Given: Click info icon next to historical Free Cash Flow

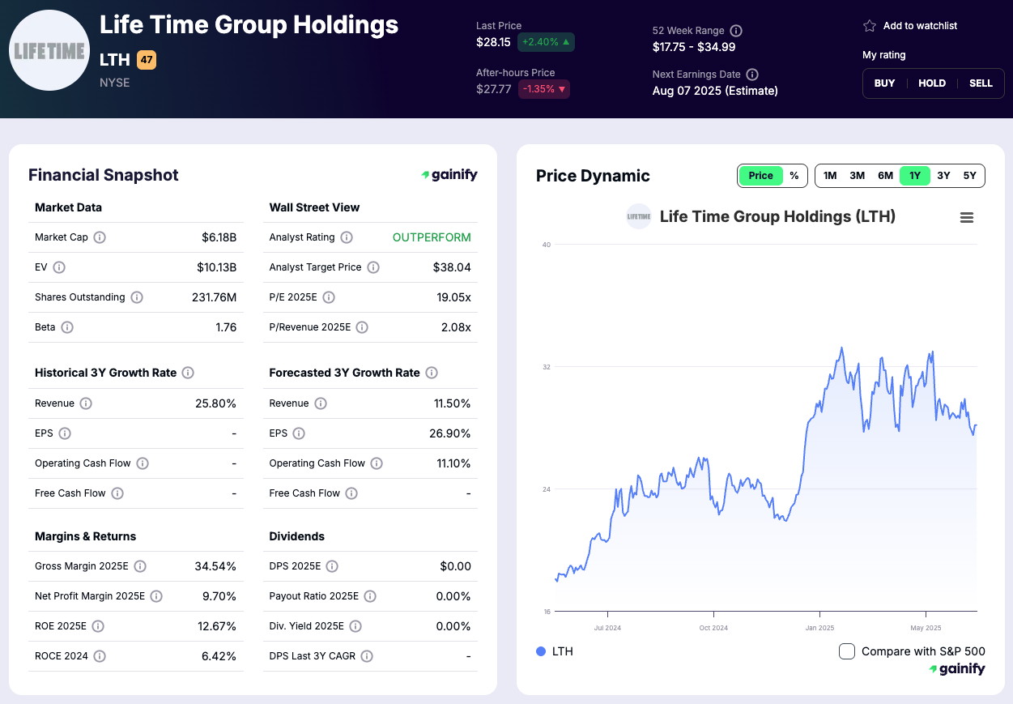Looking at the screenshot, I should [117, 493].
